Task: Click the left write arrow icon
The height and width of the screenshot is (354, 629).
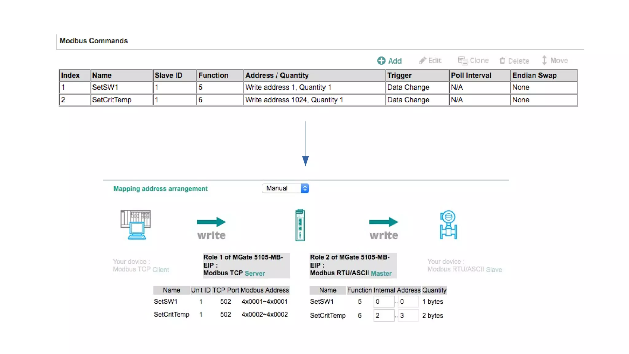Action: click(x=211, y=222)
